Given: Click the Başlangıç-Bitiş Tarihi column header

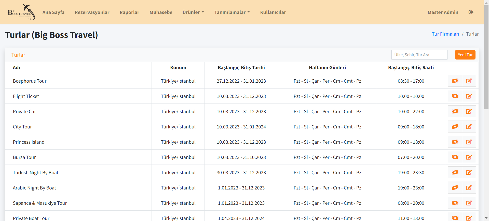Looking at the screenshot, I should click(x=241, y=67).
